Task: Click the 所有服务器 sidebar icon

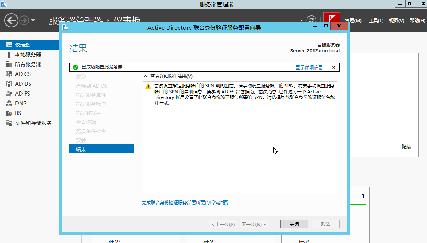Action: tap(9, 64)
